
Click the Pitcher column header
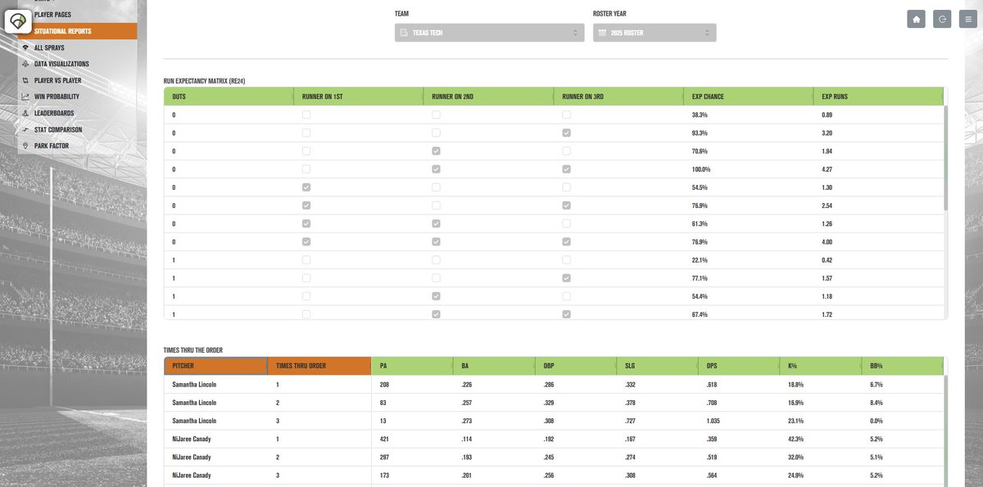tap(215, 366)
